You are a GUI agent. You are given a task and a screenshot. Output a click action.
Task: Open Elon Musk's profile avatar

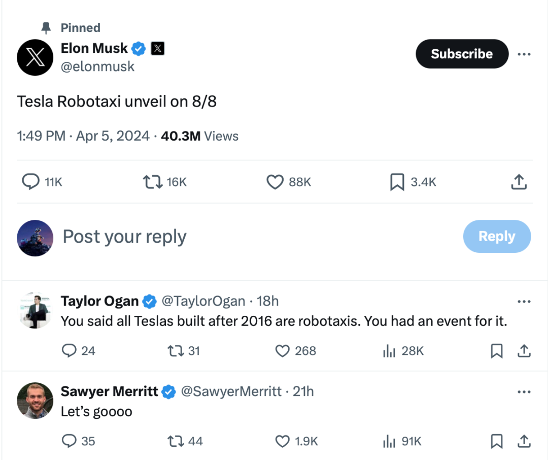coord(35,57)
